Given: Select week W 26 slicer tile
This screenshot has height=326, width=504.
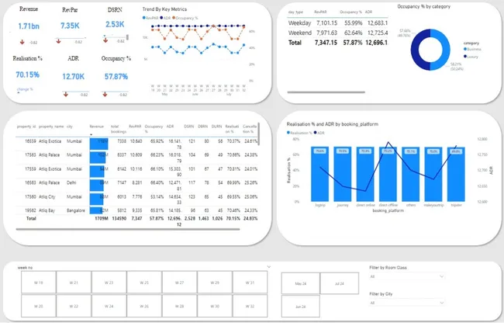Looking at the screenshot, I should pyautogui.click(x=144, y=306).
